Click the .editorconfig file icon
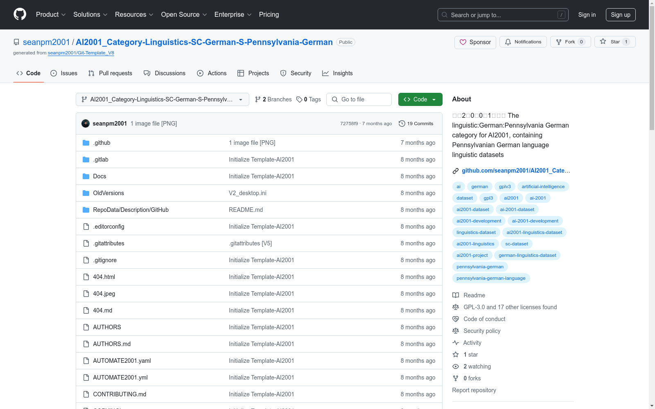 [x=86, y=227]
